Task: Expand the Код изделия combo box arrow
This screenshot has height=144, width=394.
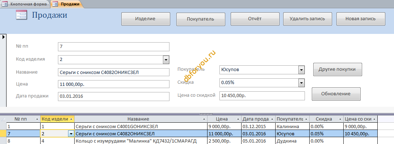Action: [166, 60]
